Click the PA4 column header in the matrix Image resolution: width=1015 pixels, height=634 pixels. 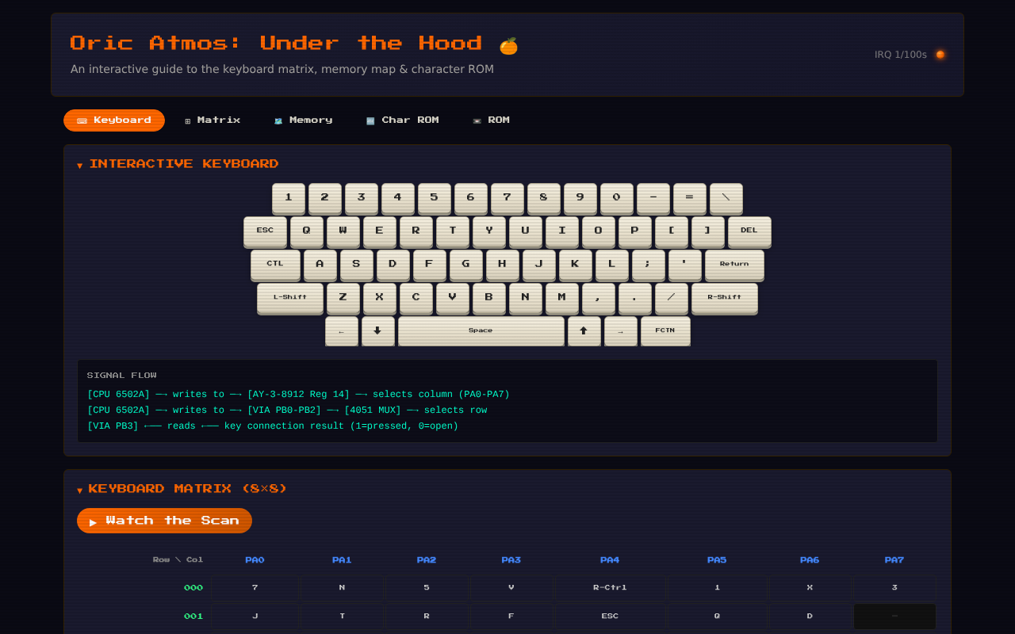pyautogui.click(x=610, y=560)
